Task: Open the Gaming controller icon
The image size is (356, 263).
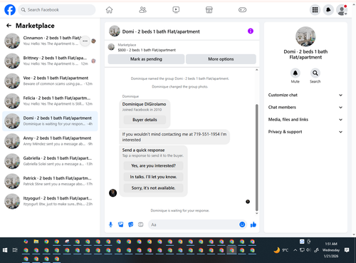Action: click(242, 10)
